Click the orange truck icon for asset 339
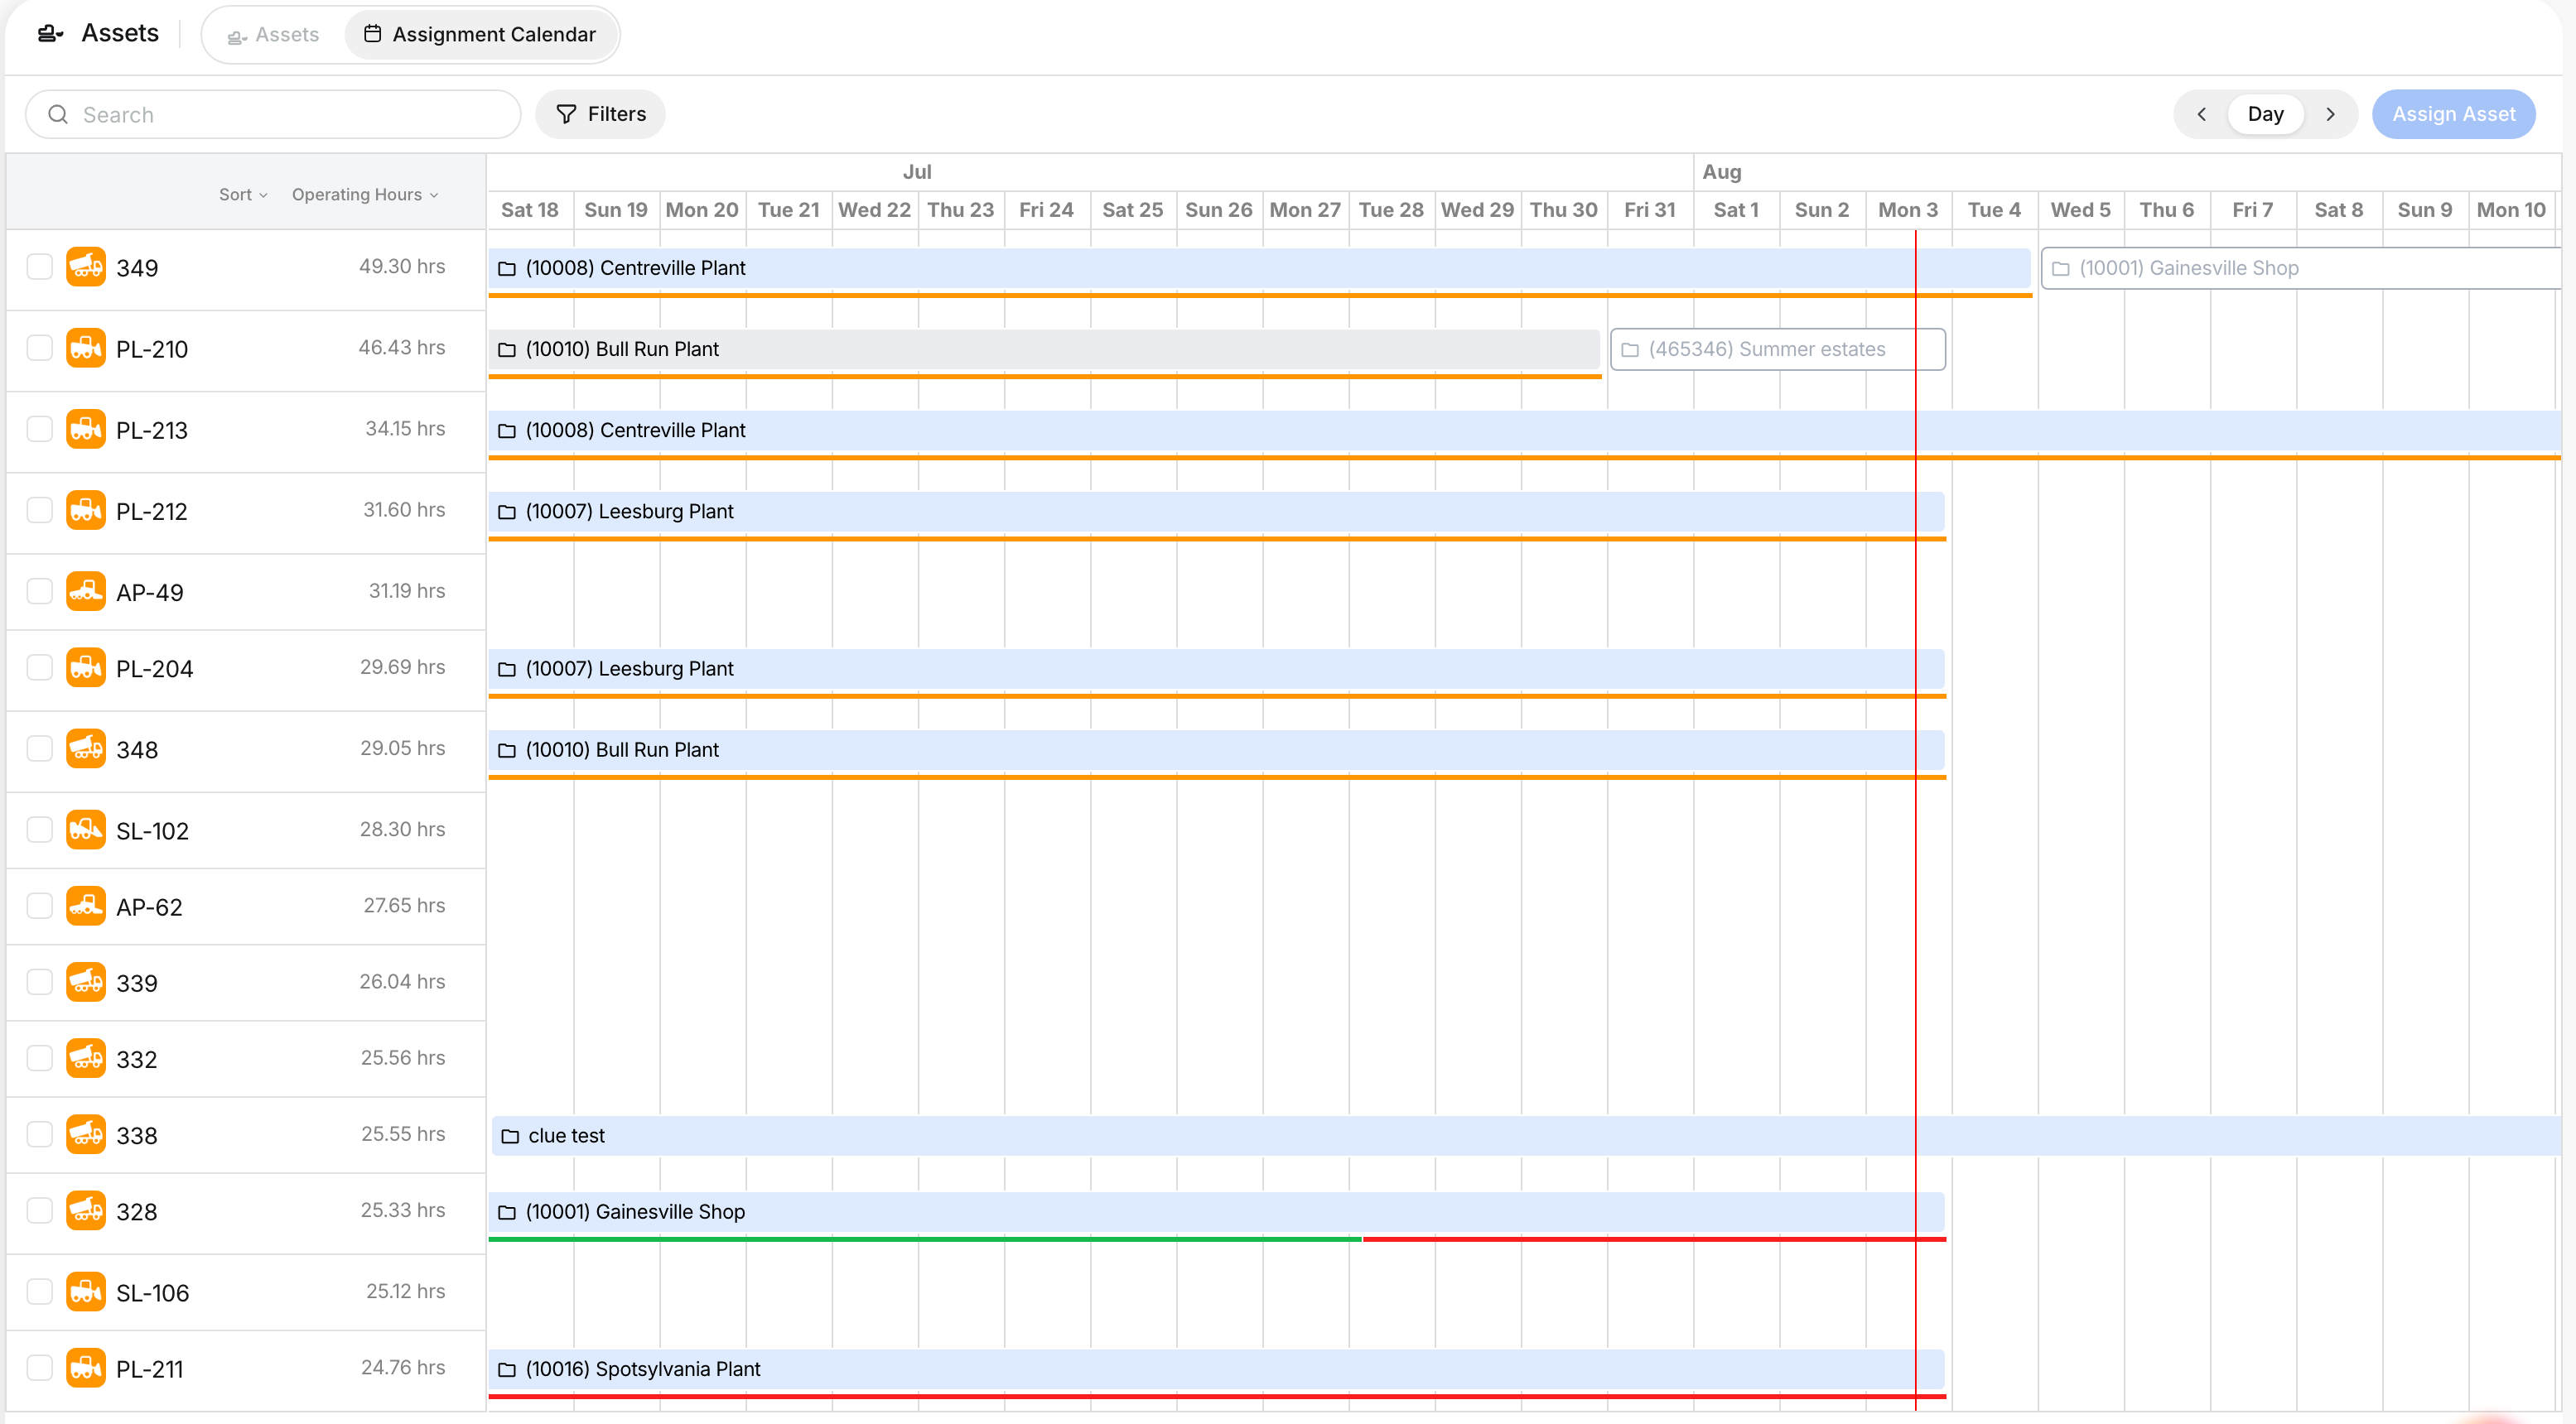The width and height of the screenshot is (2576, 1424). tap(86, 982)
